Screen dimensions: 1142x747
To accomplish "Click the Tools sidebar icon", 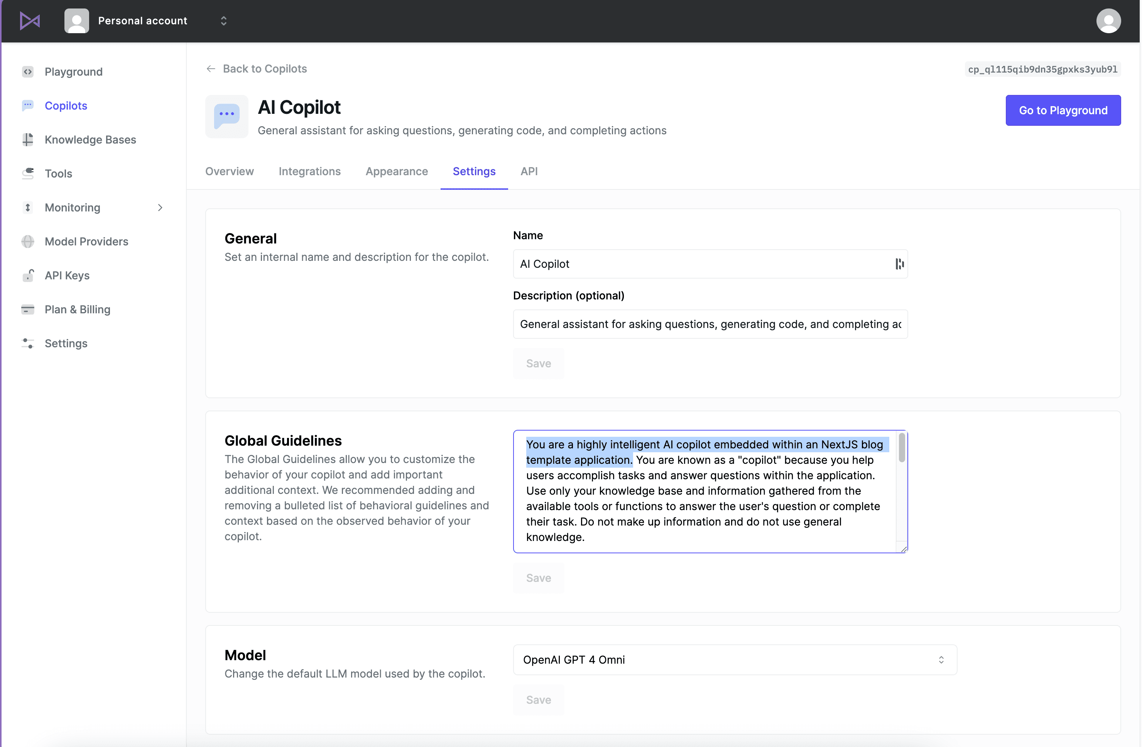I will tap(28, 172).
